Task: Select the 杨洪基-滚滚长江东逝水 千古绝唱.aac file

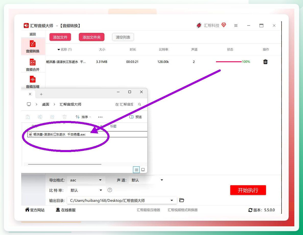Action: click(x=59, y=134)
